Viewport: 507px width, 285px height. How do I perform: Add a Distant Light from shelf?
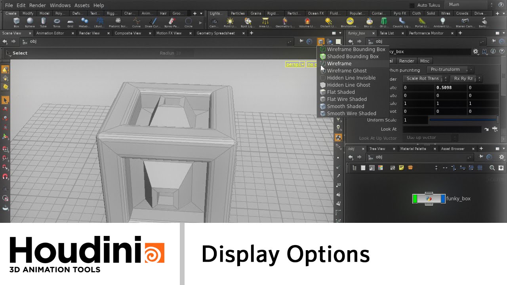pyautogui.click(x=328, y=23)
